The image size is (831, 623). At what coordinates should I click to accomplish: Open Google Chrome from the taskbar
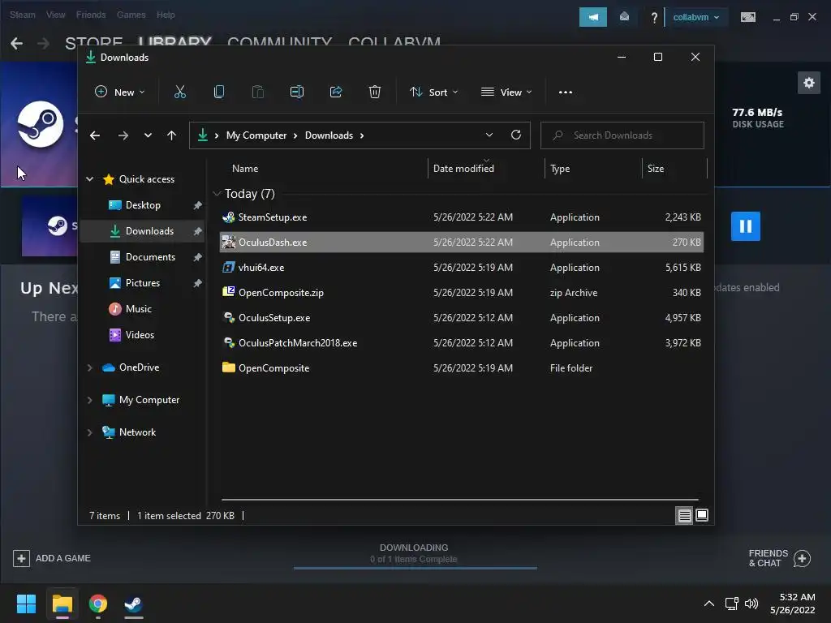coord(98,604)
